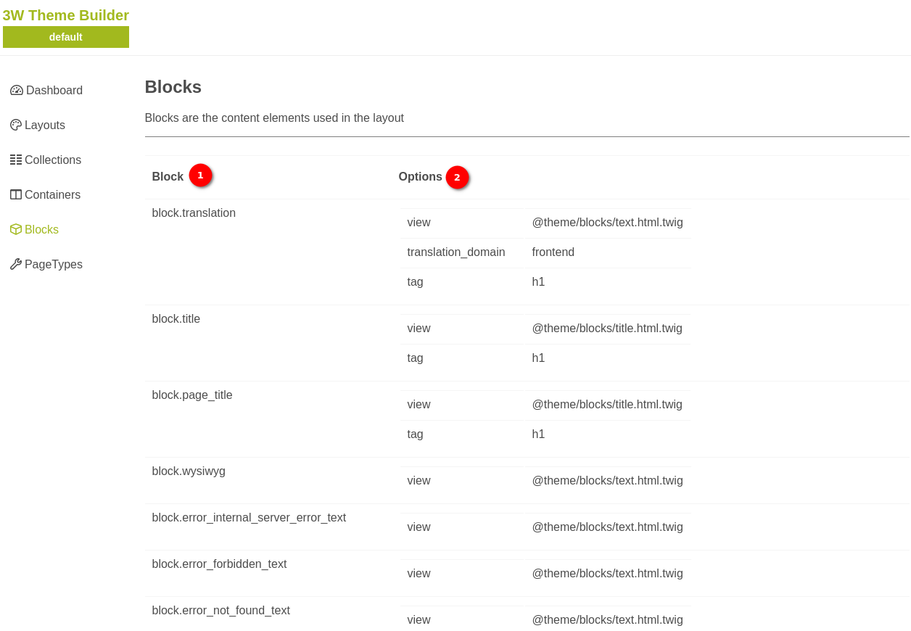Select PageTypes in the sidebar
Viewport: 911px width, 631px height.
[x=54, y=265]
